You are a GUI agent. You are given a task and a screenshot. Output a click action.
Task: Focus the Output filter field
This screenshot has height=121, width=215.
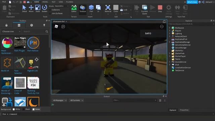135,100
